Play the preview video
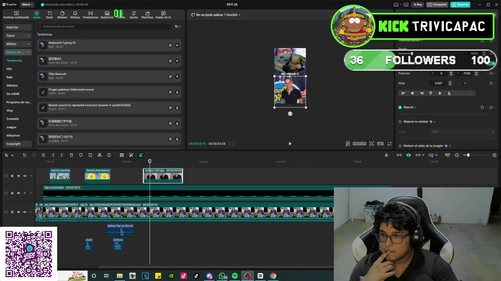The image size is (501, 281). [290, 144]
